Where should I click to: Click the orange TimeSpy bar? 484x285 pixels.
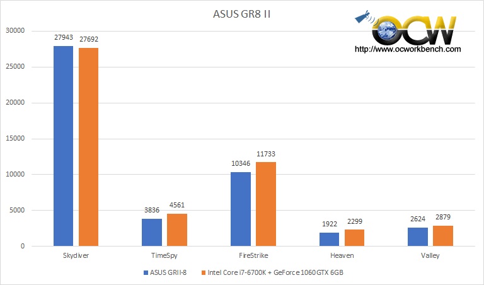click(177, 230)
